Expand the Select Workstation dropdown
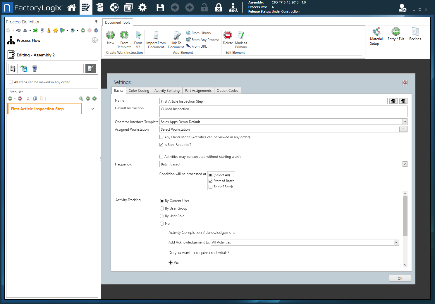The image size is (435, 304). coord(403,129)
